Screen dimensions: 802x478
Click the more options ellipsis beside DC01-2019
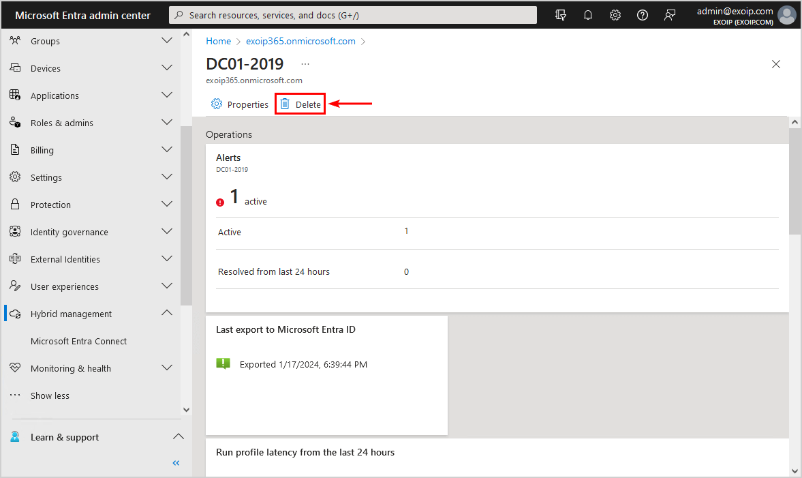pos(305,64)
